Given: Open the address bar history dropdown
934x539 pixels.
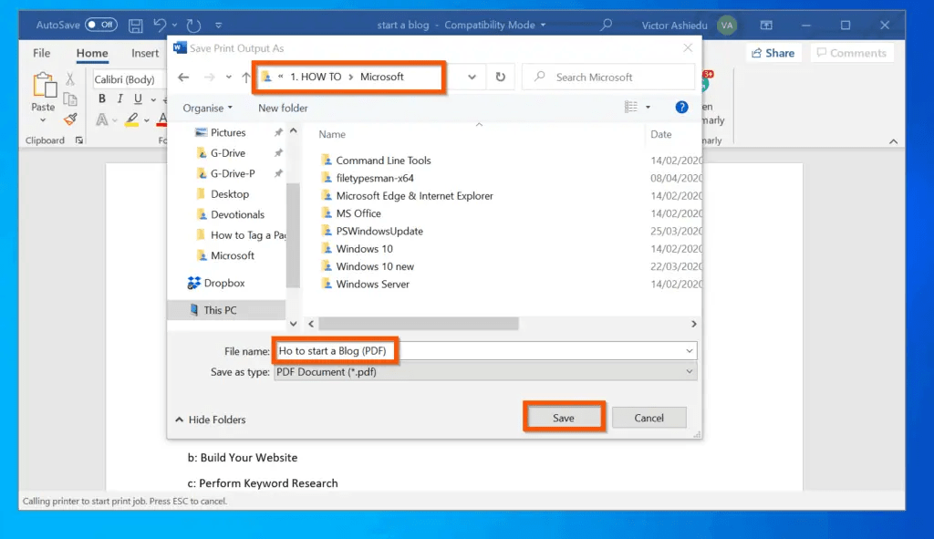Looking at the screenshot, I should [471, 77].
